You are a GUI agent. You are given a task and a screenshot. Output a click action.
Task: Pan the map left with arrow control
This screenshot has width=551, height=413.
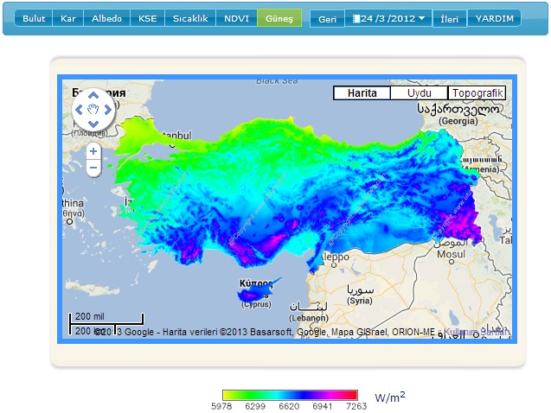(79, 110)
